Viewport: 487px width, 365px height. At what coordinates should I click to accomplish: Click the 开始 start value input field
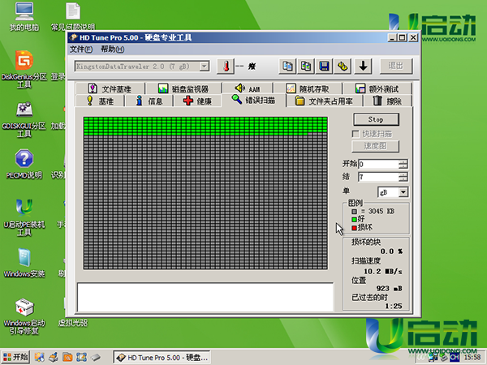coord(378,164)
